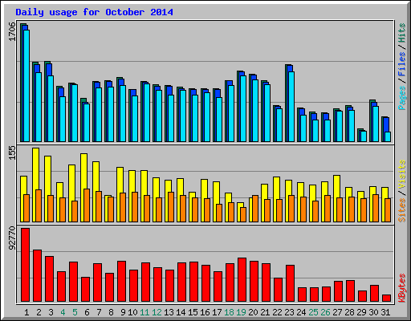Click the 'Daily usage for October 2014' title
The image size is (411, 321).
point(94,12)
